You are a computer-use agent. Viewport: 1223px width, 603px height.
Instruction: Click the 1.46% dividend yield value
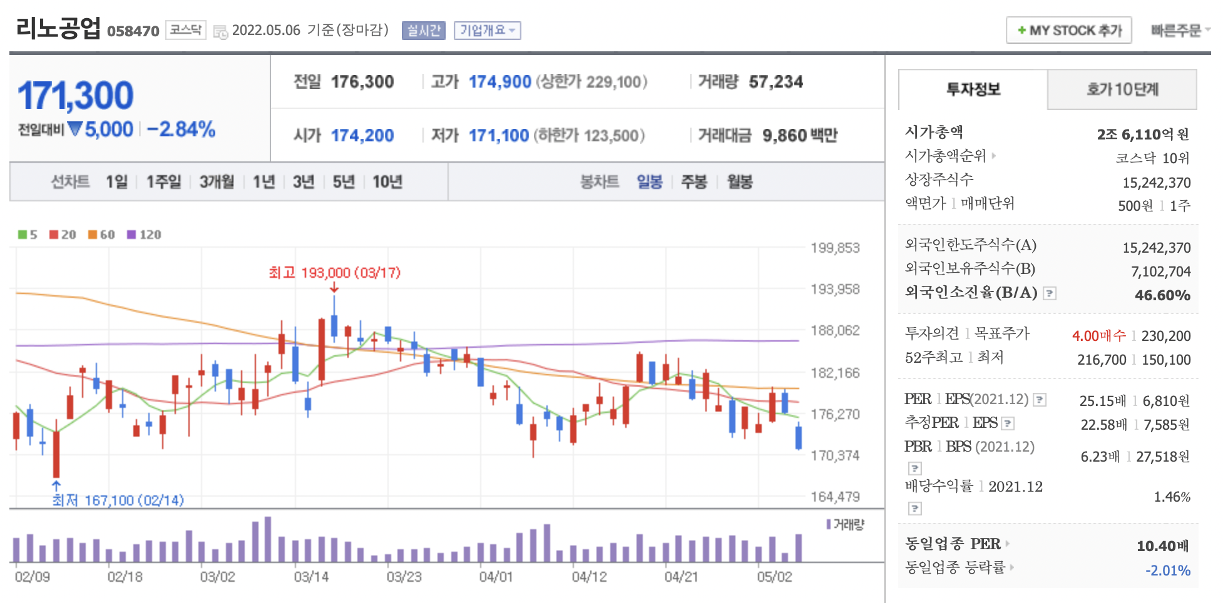1172,497
